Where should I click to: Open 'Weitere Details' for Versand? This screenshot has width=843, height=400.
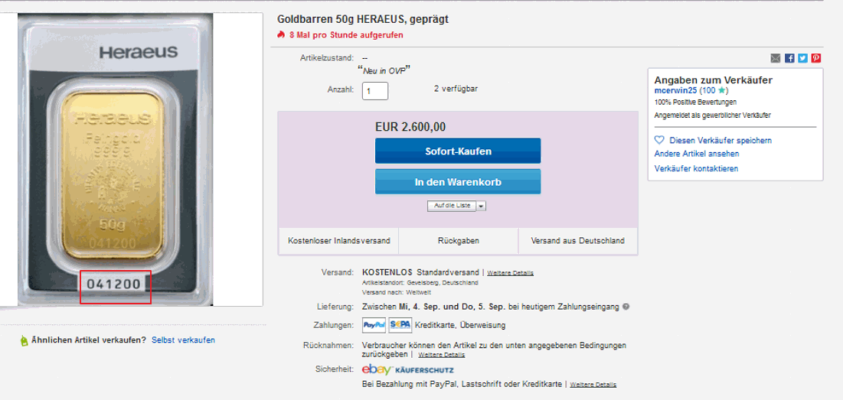click(x=510, y=273)
